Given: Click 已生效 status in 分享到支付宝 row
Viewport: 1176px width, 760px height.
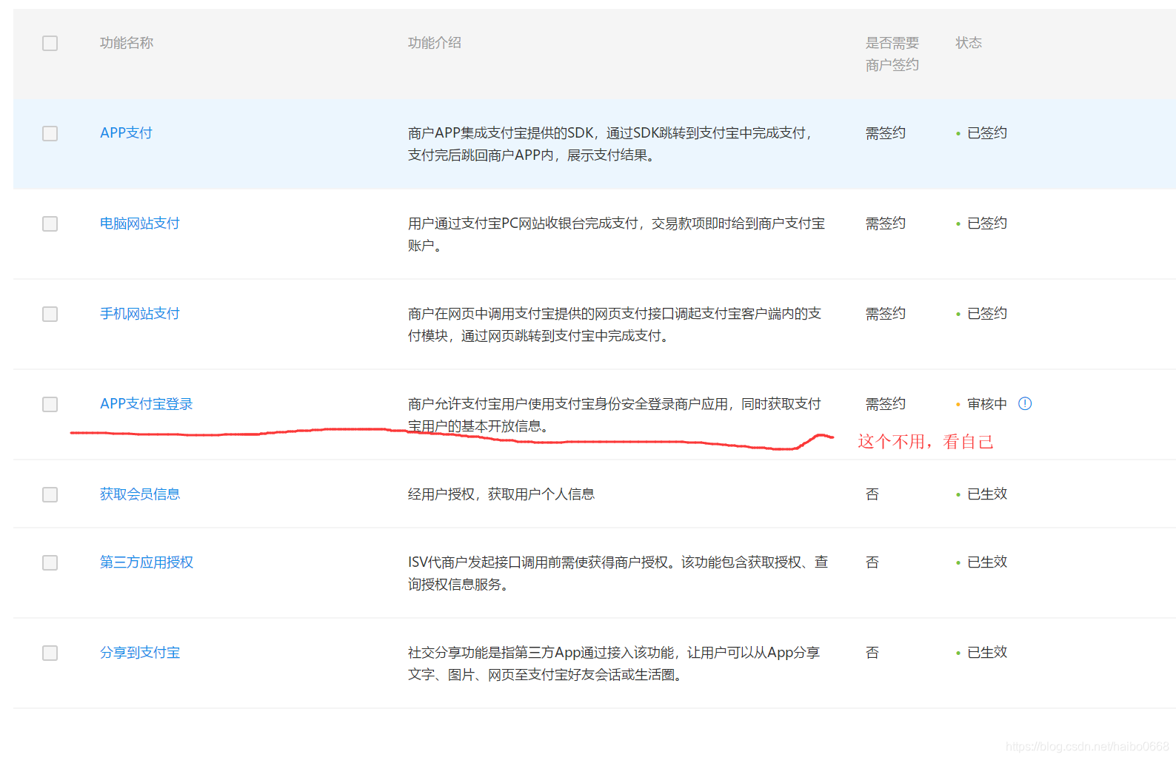Looking at the screenshot, I should 987,652.
